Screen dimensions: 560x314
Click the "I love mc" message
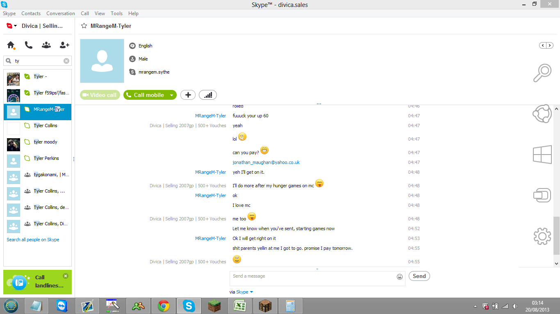241,205
